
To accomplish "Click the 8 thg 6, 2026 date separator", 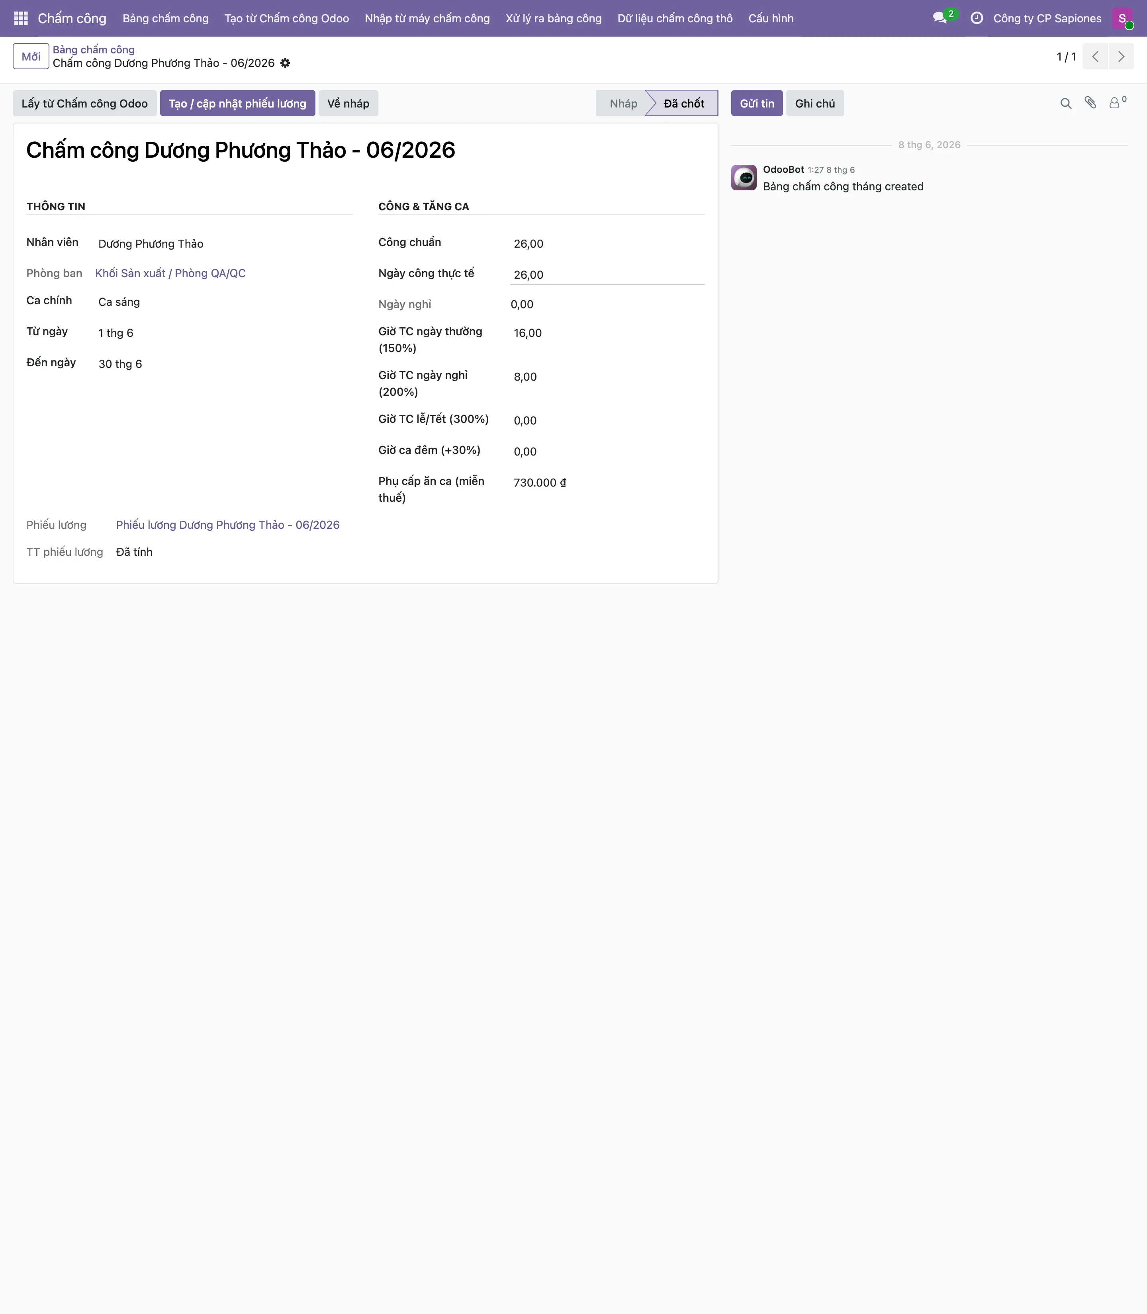I will 929,145.
